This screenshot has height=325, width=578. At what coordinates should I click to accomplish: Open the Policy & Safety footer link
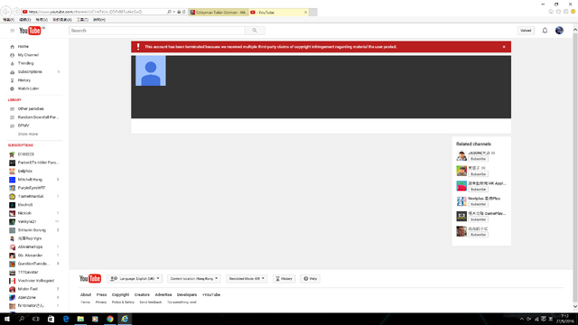point(123,302)
